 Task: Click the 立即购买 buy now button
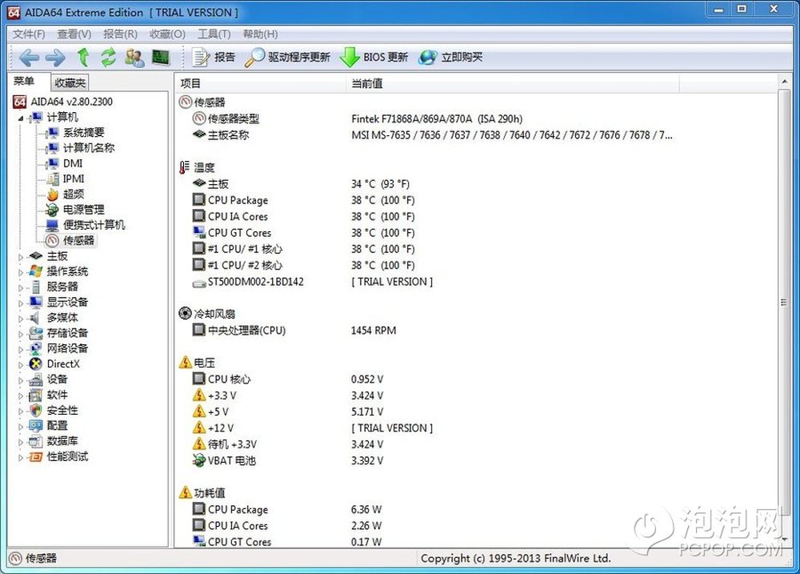pos(450,57)
